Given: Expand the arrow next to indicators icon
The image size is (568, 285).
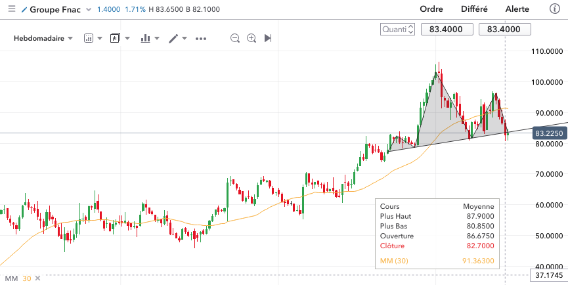Looking at the screenshot, I should click(157, 38).
